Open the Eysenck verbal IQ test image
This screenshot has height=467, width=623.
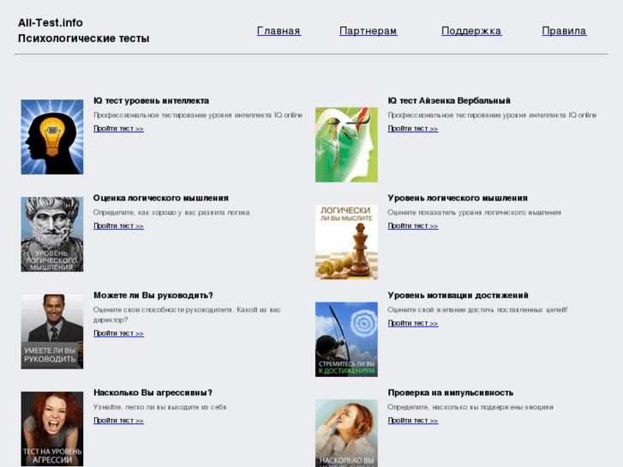tap(346, 144)
